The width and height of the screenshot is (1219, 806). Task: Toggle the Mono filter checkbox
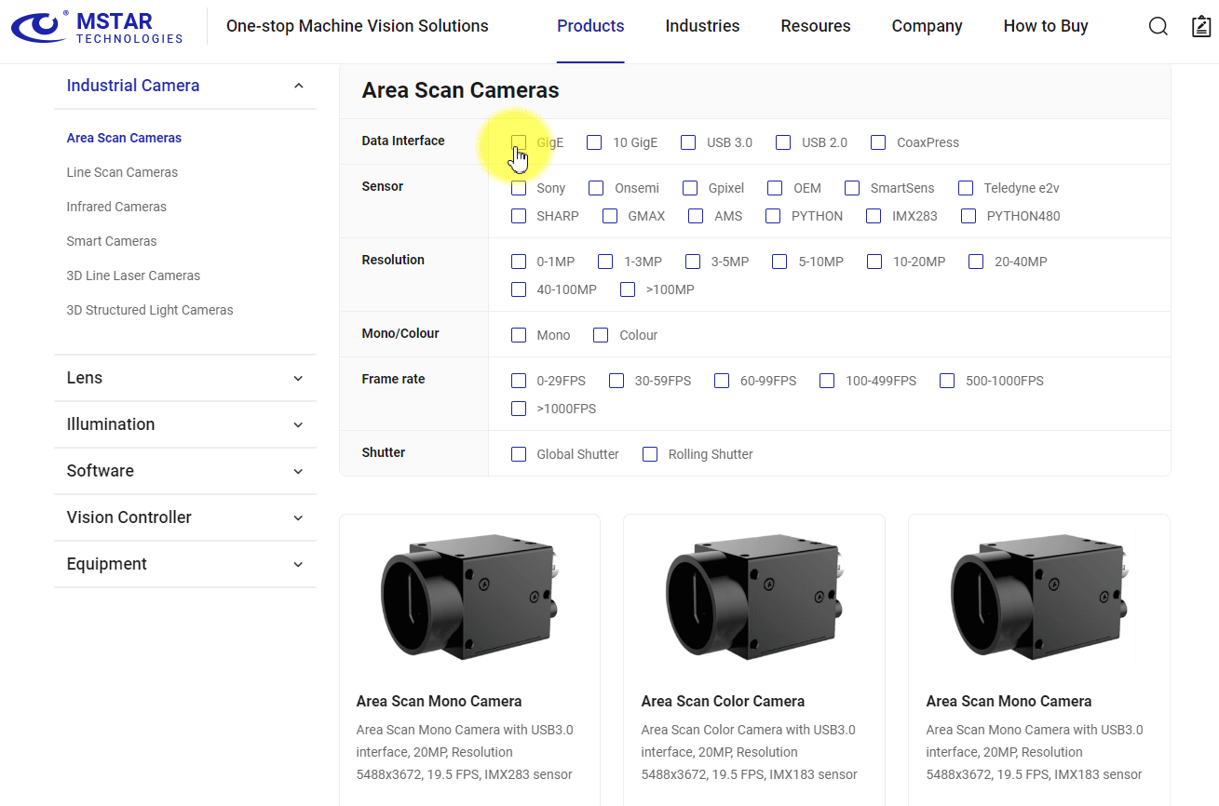click(x=519, y=335)
